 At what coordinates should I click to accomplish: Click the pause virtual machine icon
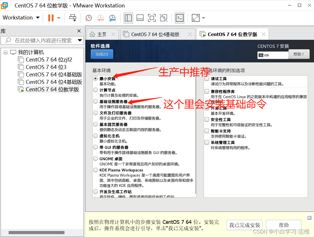click(x=51, y=18)
